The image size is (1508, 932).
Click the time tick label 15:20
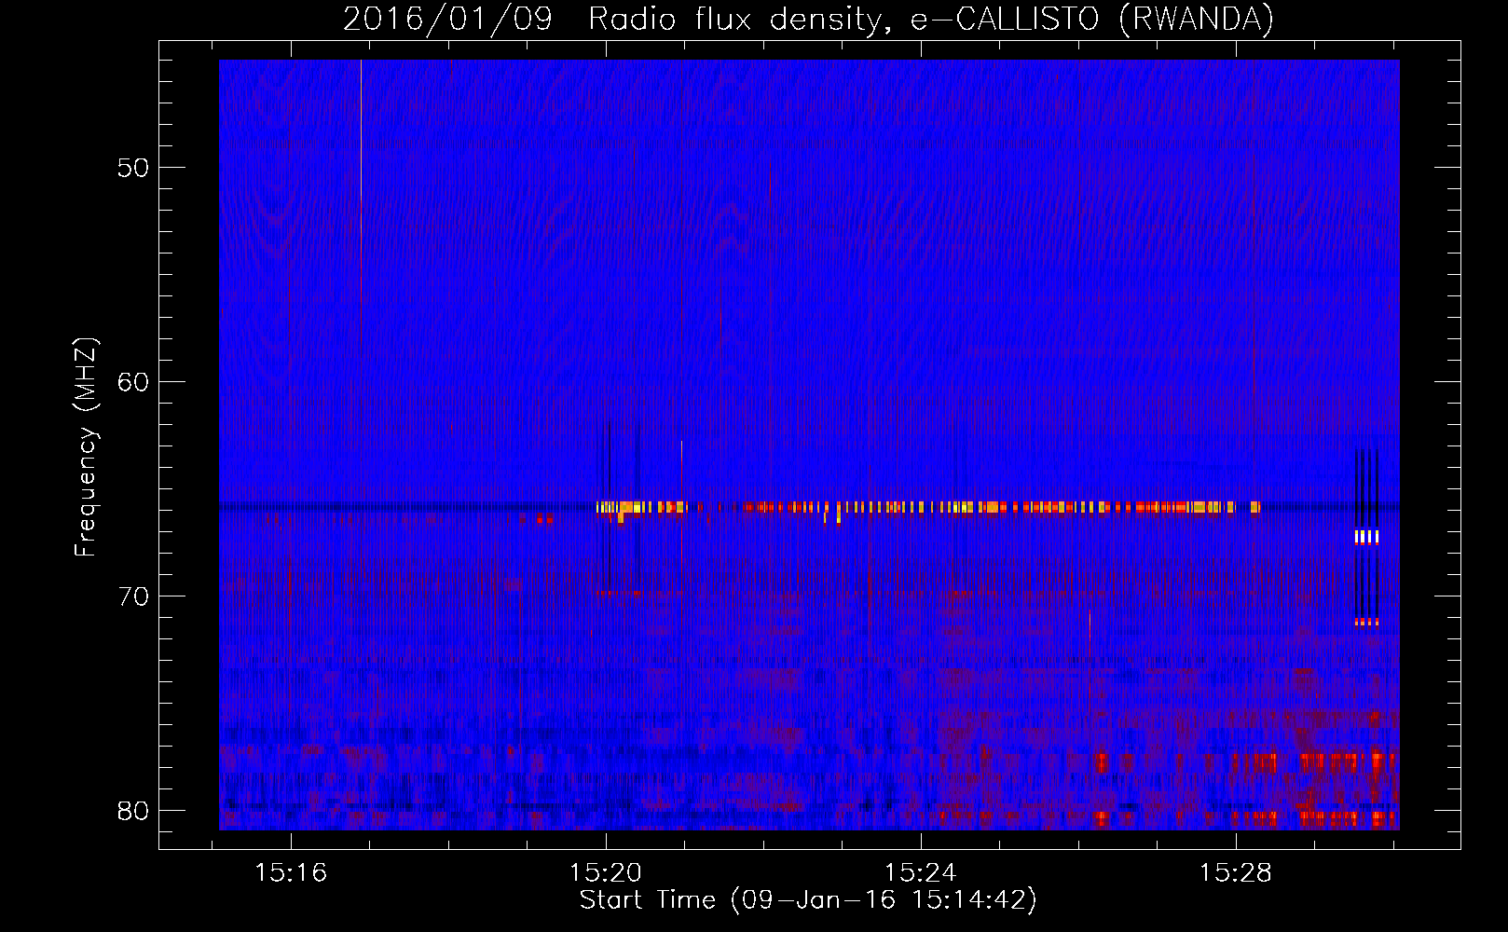pos(606,873)
